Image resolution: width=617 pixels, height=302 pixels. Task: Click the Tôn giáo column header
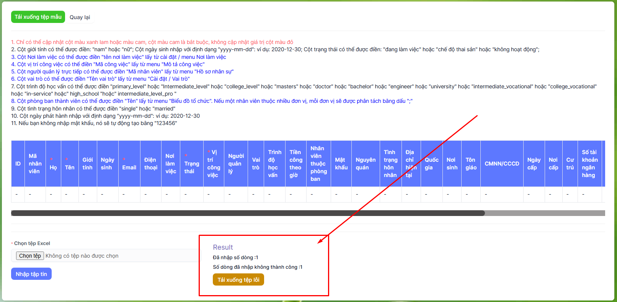471,164
